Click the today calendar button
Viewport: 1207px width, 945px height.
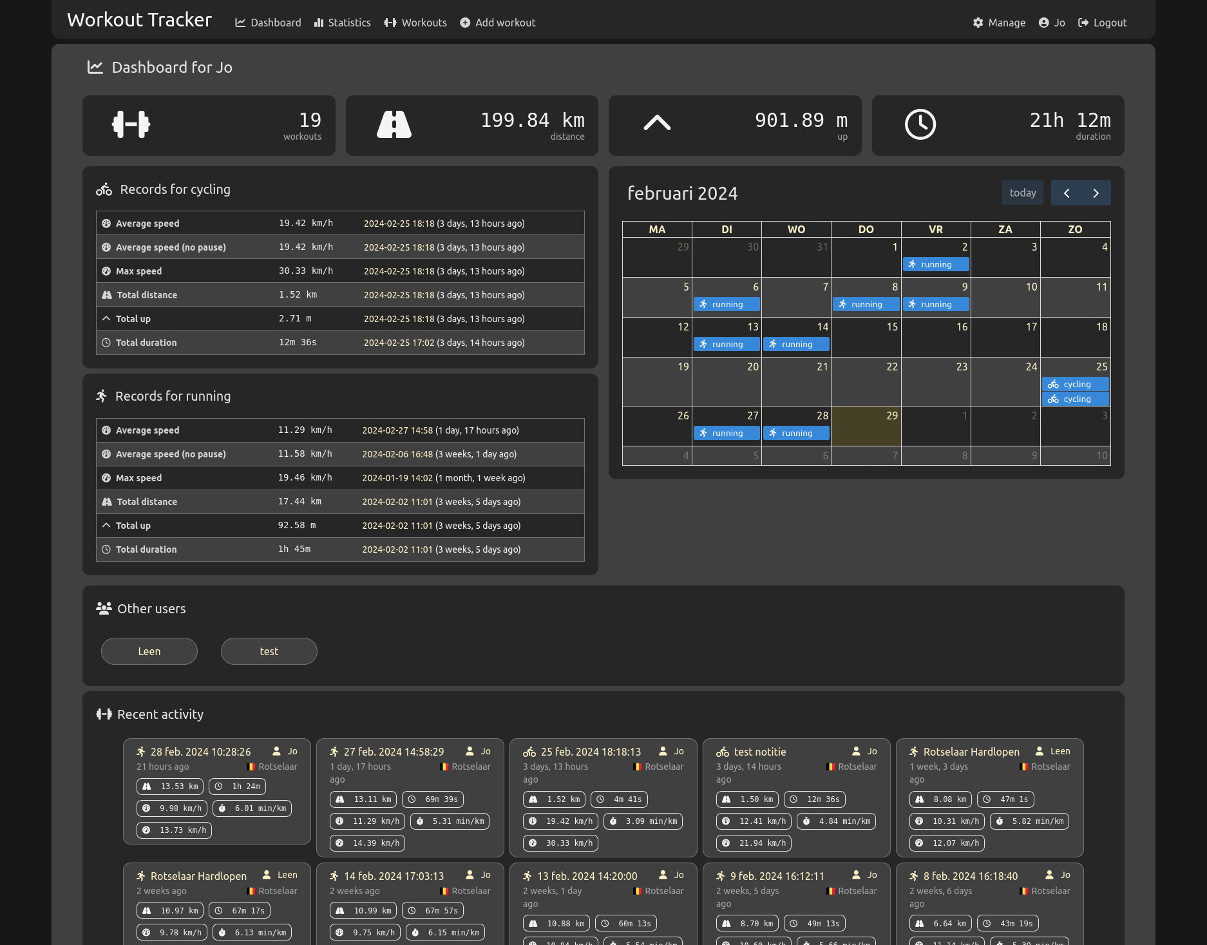click(x=1023, y=193)
